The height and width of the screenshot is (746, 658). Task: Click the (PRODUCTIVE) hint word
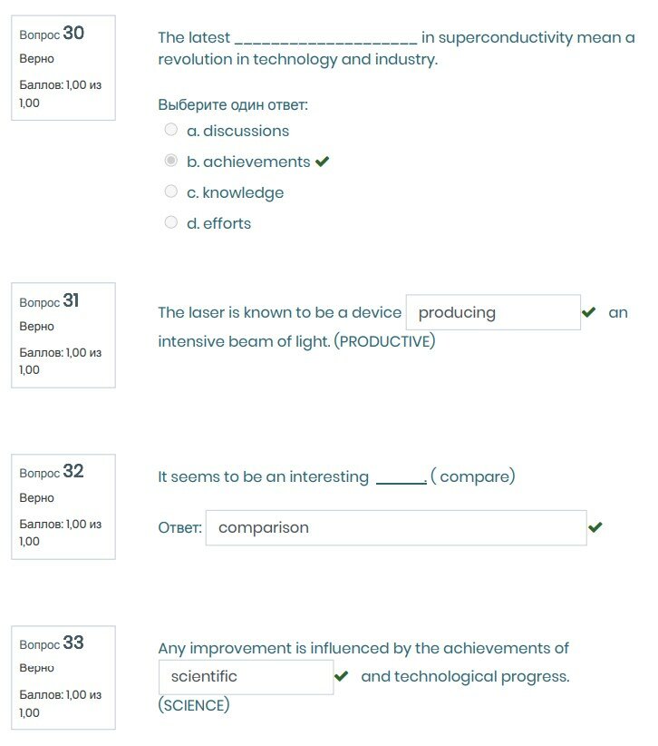point(385,342)
